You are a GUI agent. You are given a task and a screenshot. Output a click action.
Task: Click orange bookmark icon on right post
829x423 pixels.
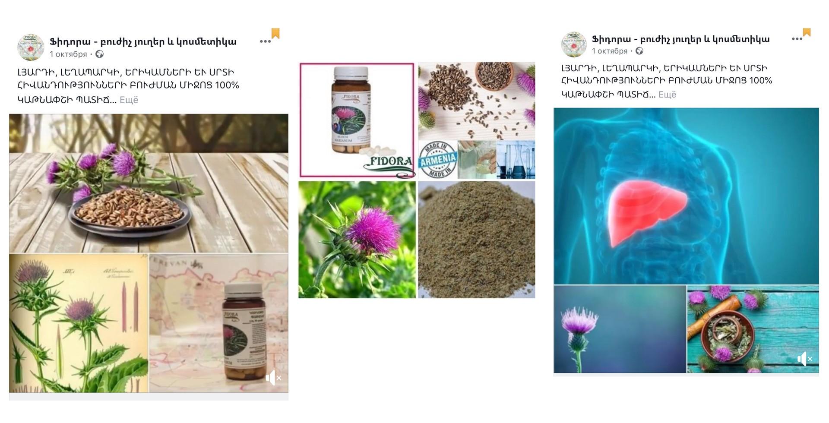[x=807, y=32]
